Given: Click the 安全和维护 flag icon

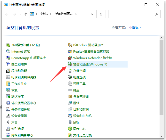Looking at the screenshot, I should click(8, 64).
